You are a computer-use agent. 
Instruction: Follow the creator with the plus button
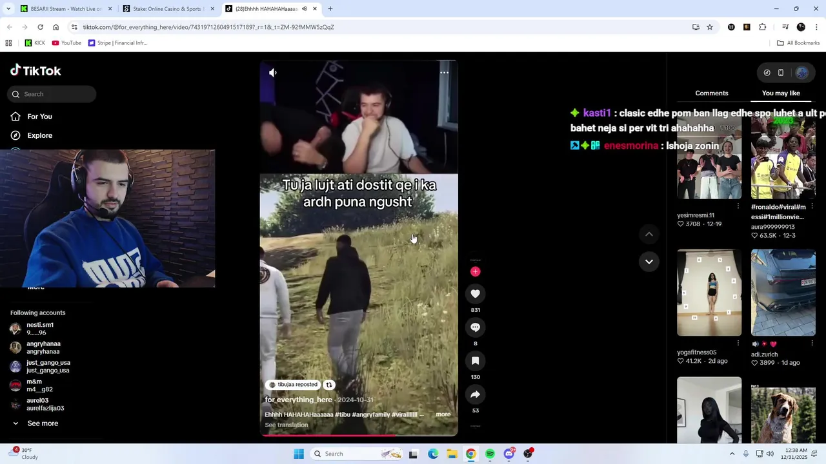475,271
